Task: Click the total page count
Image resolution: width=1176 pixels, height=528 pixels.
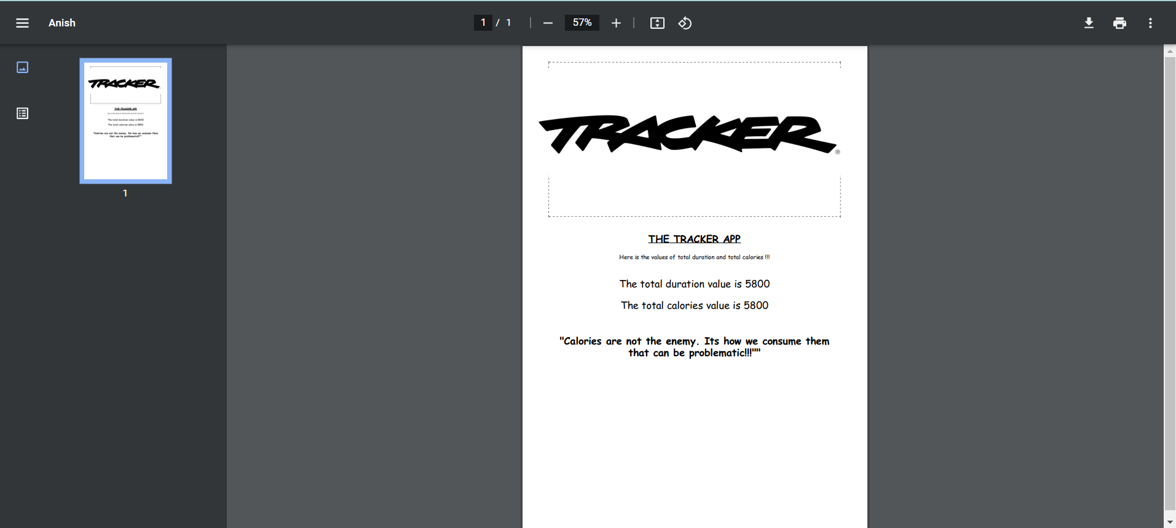Action: pos(508,23)
